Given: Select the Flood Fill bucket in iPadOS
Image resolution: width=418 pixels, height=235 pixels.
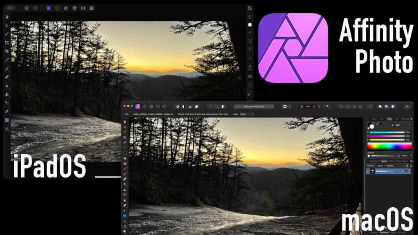Looking at the screenshot, I should 7,51.
